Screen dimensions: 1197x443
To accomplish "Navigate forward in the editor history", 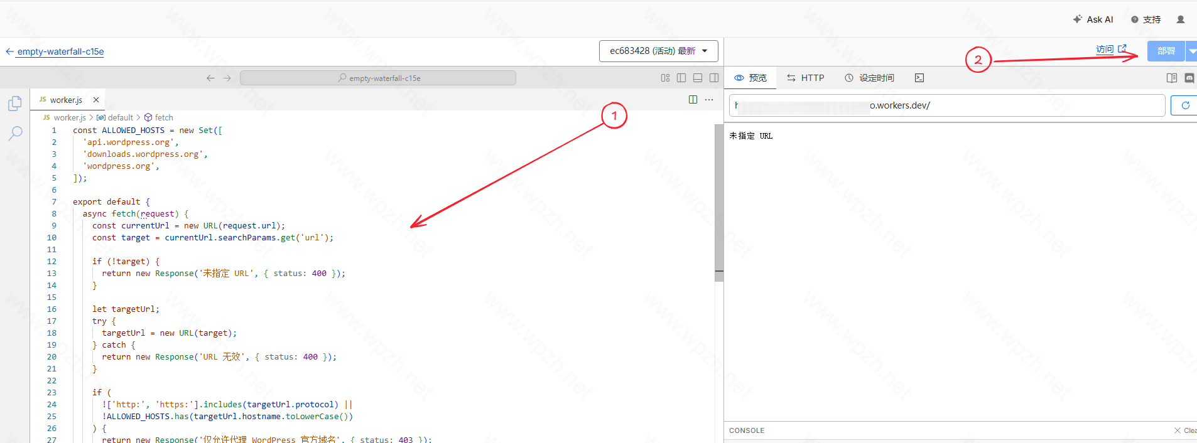I will pos(227,78).
